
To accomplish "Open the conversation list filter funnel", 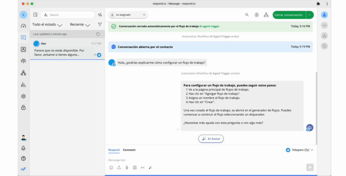I will 100,24.
